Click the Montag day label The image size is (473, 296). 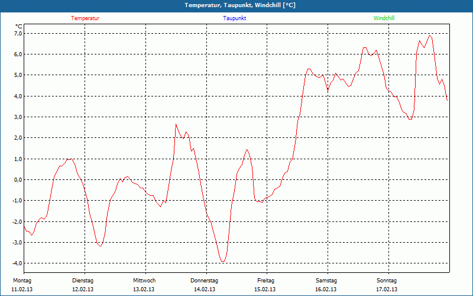[22, 281]
